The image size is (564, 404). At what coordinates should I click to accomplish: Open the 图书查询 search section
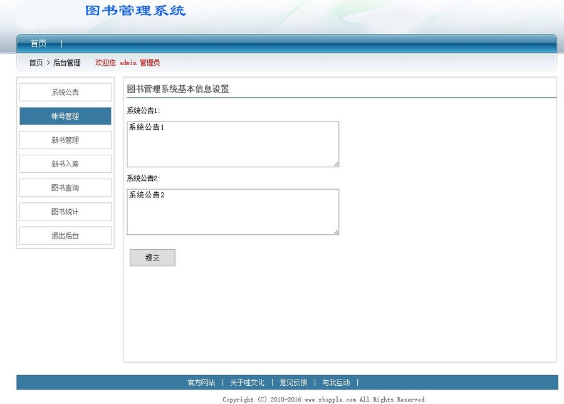65,187
